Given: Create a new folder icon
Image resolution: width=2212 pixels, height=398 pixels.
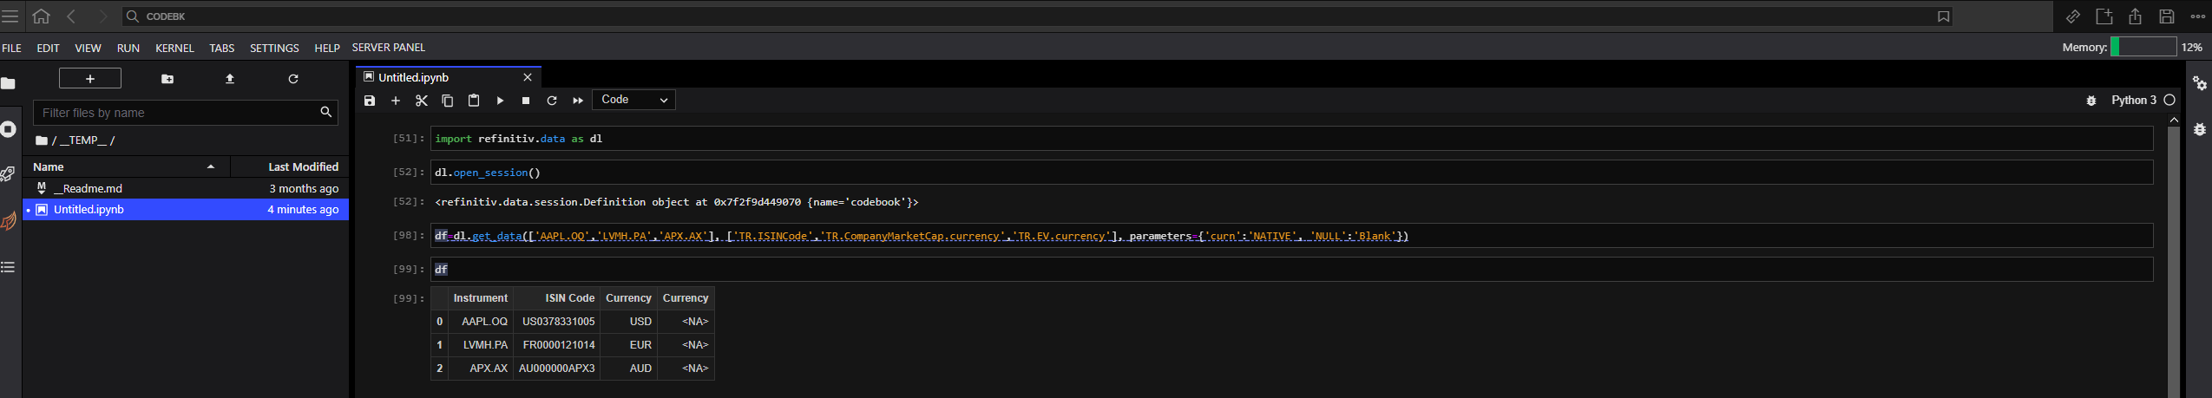Looking at the screenshot, I should pos(167,79).
